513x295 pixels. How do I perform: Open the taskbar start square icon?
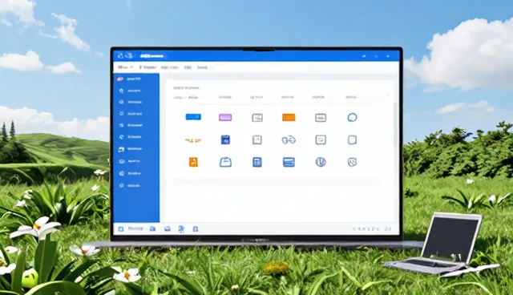(x=121, y=228)
